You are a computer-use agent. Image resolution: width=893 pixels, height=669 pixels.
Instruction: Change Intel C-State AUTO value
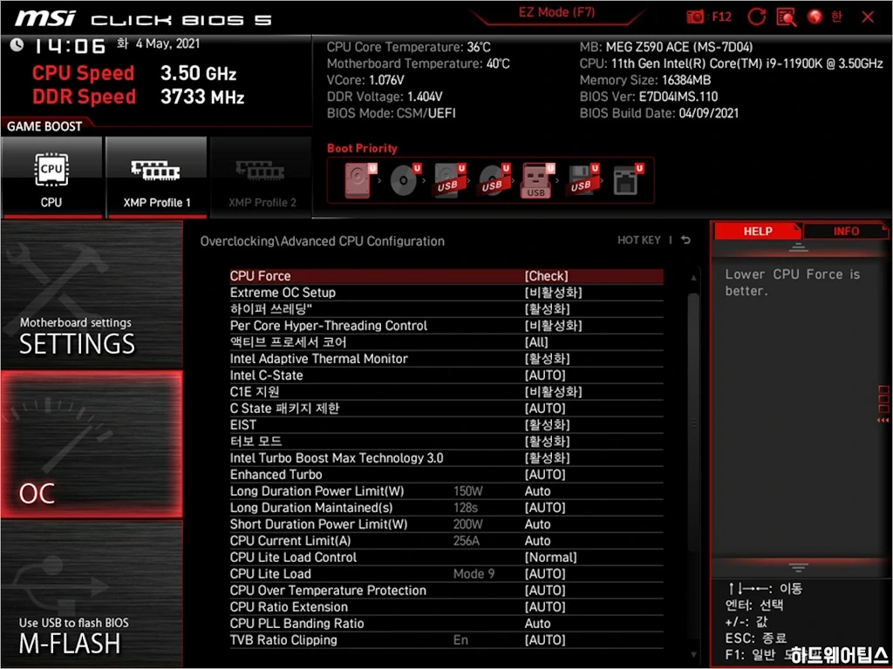[x=545, y=375]
